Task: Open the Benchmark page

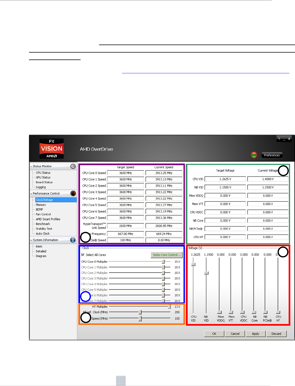Action: 43,224
